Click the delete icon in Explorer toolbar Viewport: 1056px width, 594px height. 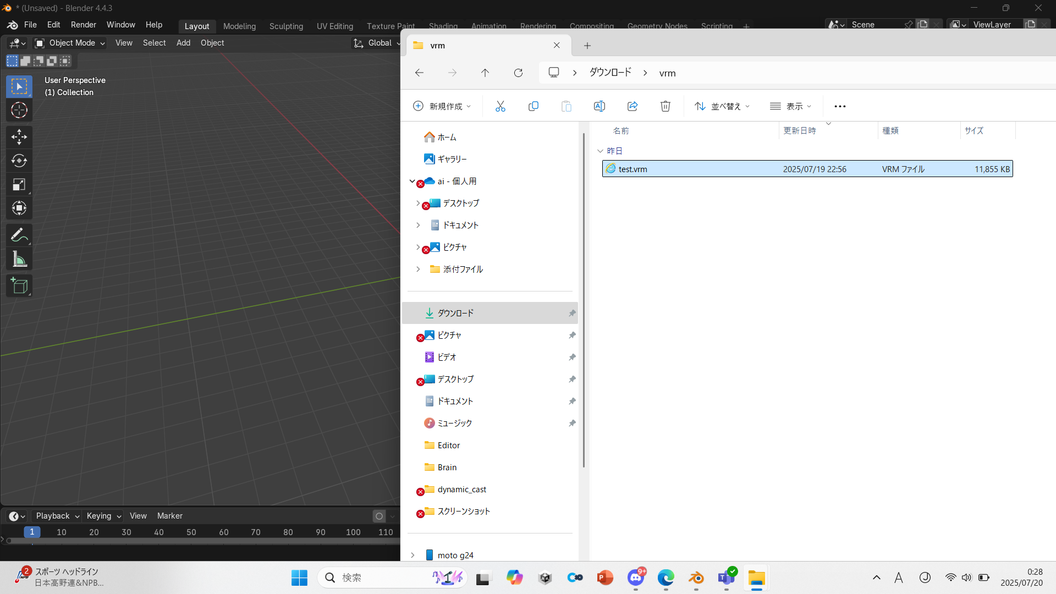click(x=665, y=106)
